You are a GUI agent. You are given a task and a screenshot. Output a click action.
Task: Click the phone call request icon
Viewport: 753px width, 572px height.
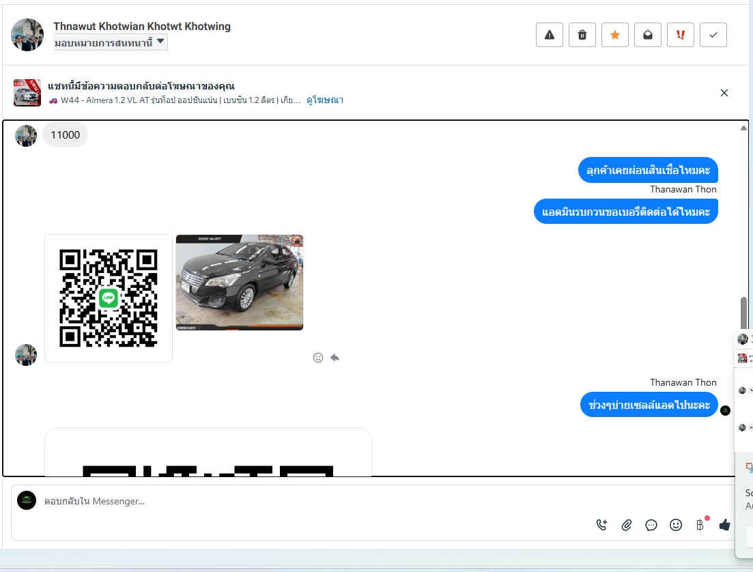(601, 525)
